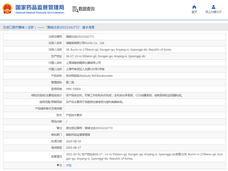Click the 有效期至 row label
The width and height of the screenshot is (228, 171).
[56, 148]
